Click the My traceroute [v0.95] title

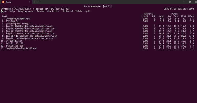[x=98, y=6]
